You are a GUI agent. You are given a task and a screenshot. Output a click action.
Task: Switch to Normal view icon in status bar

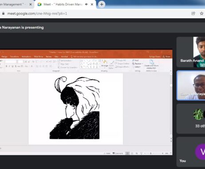(x=127, y=153)
